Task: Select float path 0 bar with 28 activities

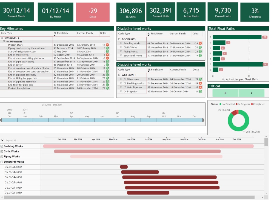Action: pos(238,64)
